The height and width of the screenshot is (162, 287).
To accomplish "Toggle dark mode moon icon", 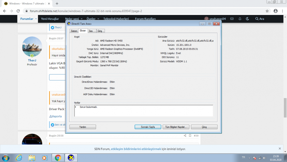I will 247,19.
